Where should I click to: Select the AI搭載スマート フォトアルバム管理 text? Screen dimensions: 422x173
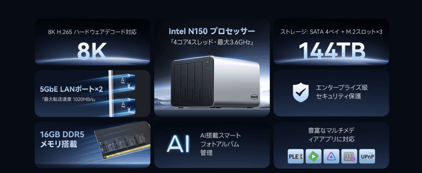[x=220, y=144]
